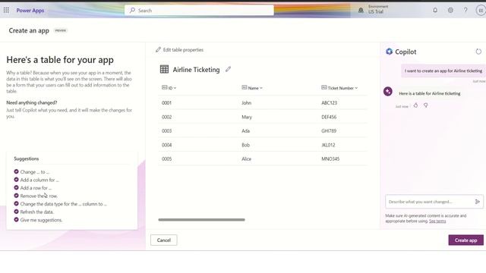Open the notifications bell

[x=435, y=10]
